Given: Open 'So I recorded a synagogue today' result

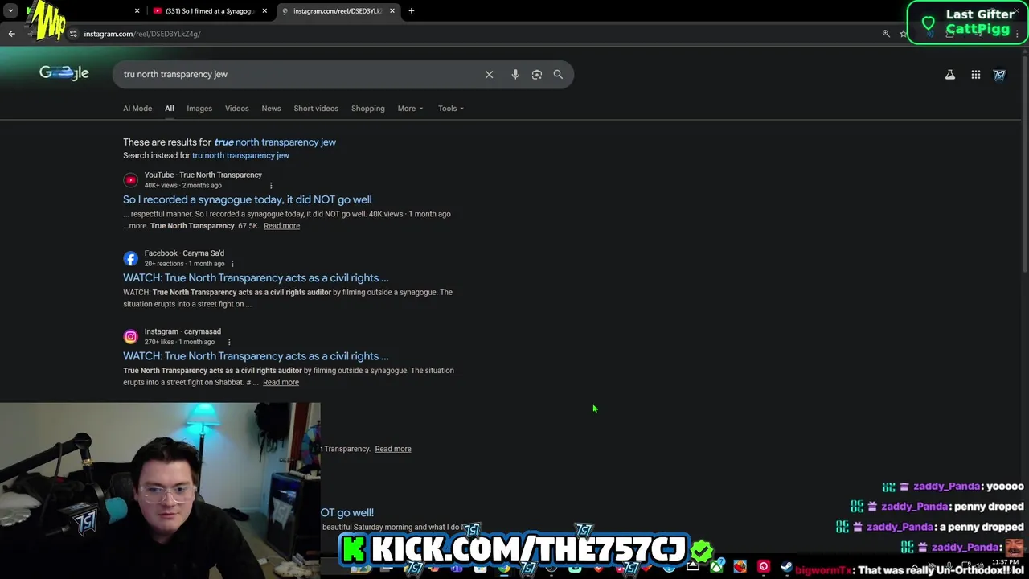Looking at the screenshot, I should tap(248, 199).
